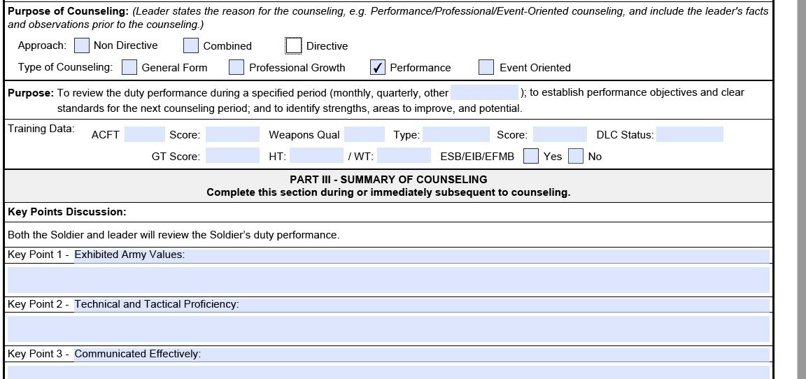Focus the ACFT Score field

(x=232, y=135)
